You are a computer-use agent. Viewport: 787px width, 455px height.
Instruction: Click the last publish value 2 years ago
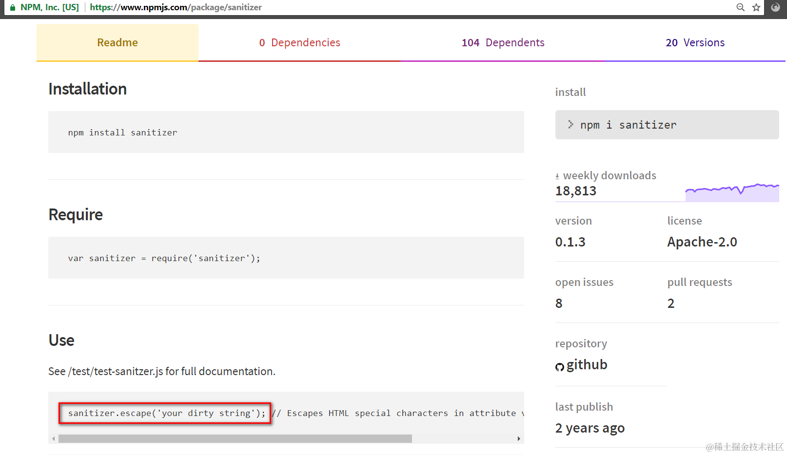coord(590,428)
